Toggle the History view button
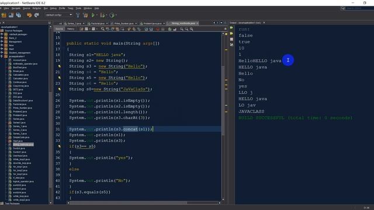Screen dimensions: 374x210 coord(71,29)
